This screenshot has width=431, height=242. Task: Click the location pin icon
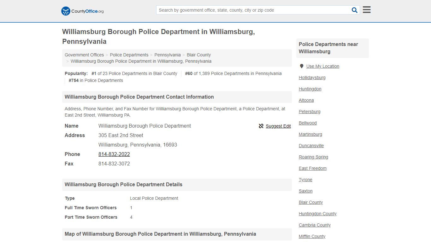tap(302, 66)
